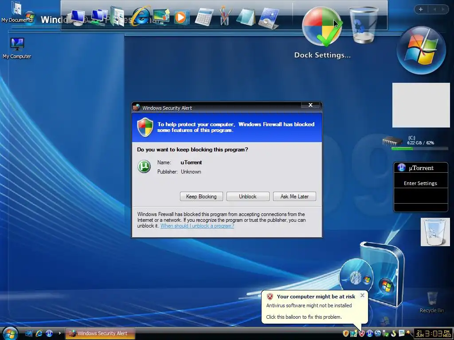Click the plus button on the sidebar
This screenshot has height=340, width=454.
[421, 9]
